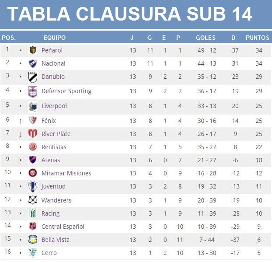Click the Cerro team name

click(49, 253)
